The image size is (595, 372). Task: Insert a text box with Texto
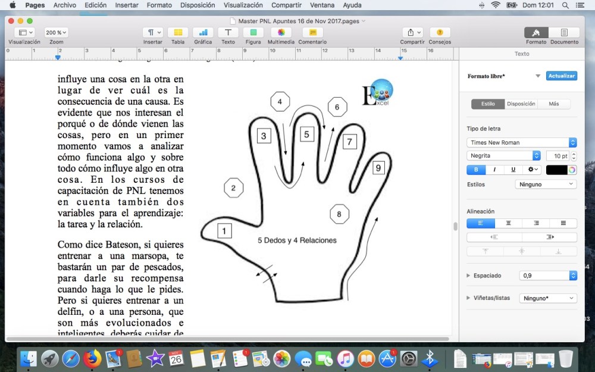[x=228, y=33]
